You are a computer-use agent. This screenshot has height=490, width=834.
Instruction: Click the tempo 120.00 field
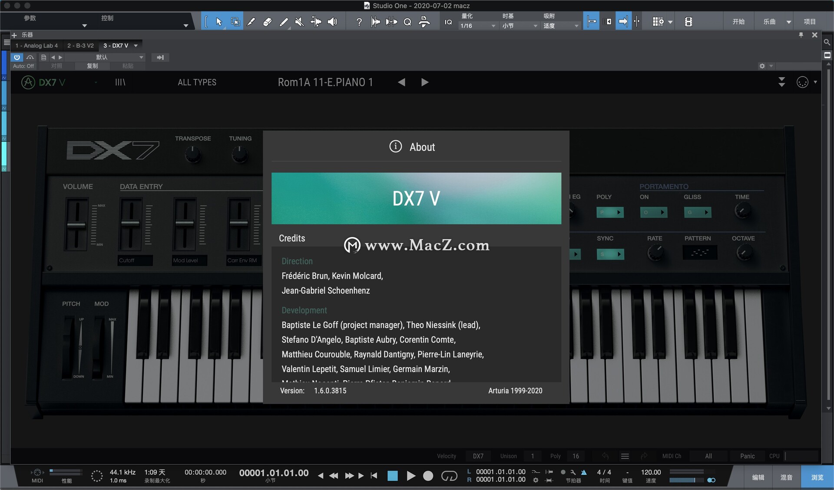[651, 472]
